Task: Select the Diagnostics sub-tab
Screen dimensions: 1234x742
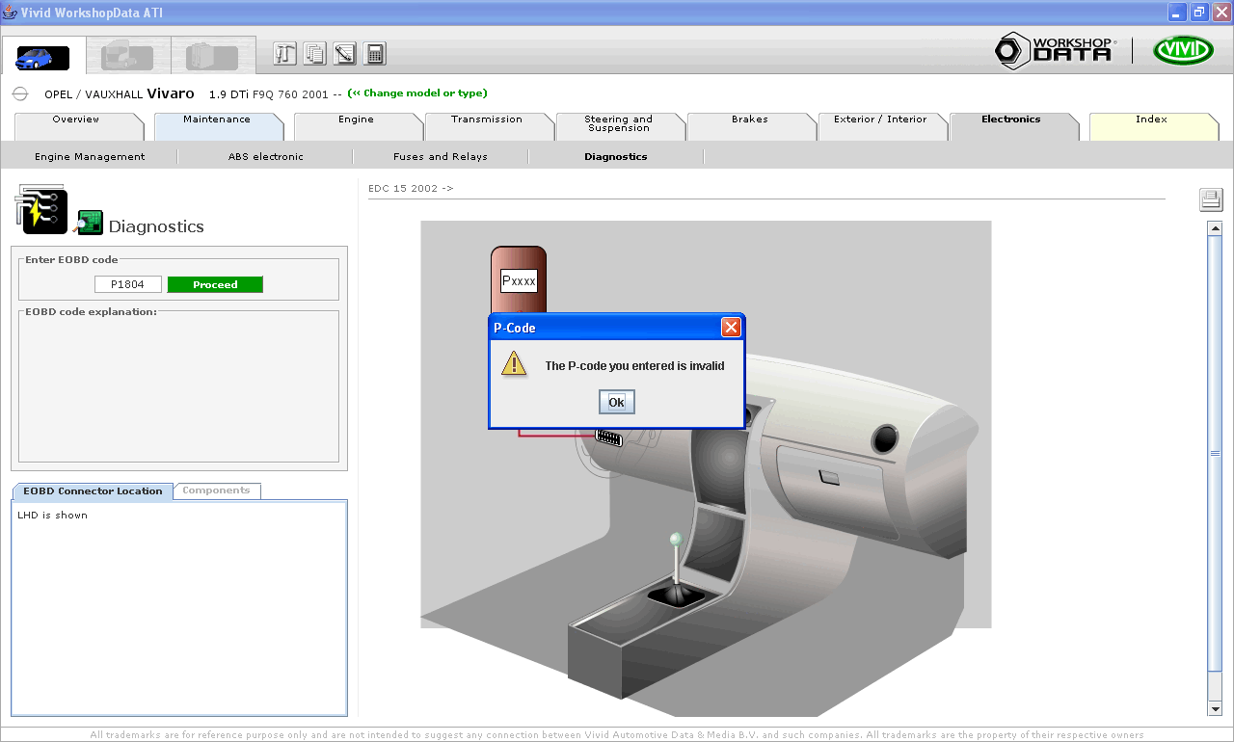Action: pyautogui.click(x=616, y=156)
